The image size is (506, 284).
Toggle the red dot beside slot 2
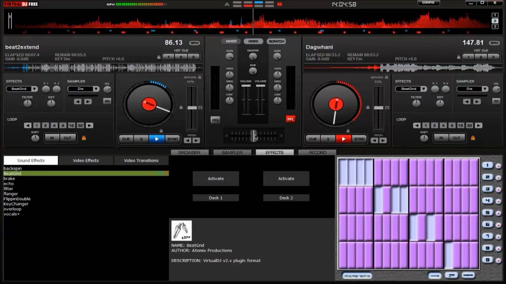498,178
